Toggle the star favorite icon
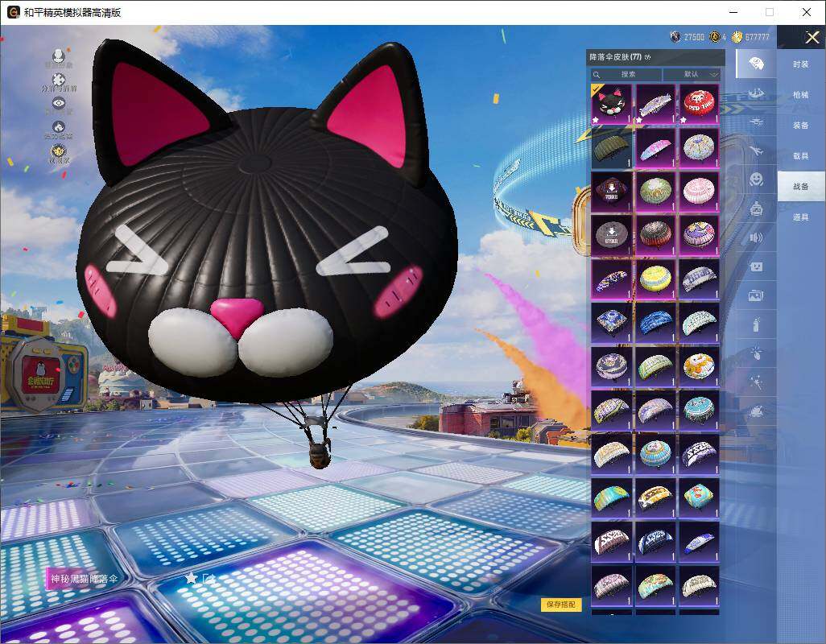826x644 pixels. [x=192, y=578]
